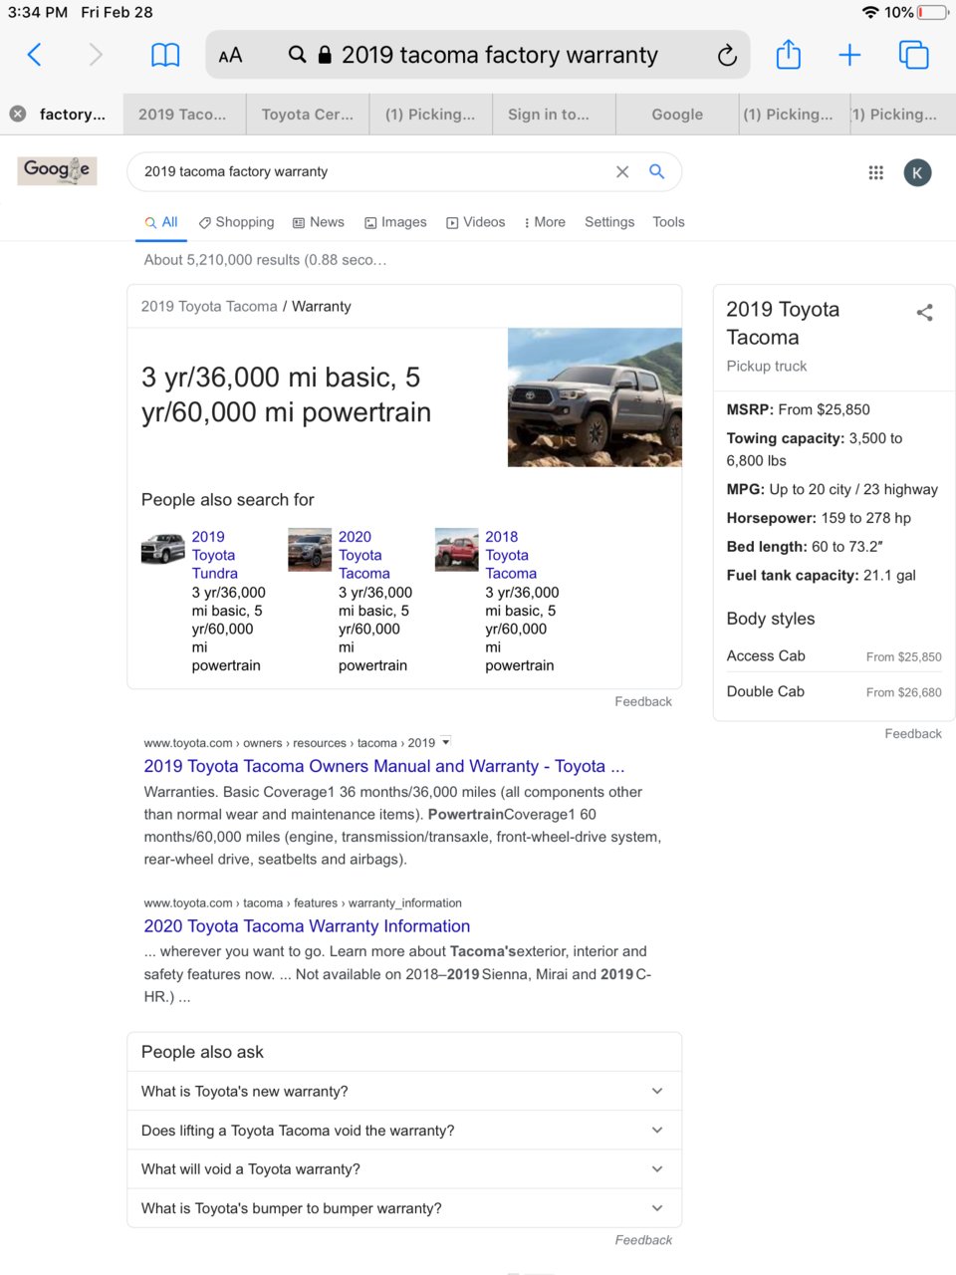Switch to the Toyota Cer... tab

[x=308, y=115]
